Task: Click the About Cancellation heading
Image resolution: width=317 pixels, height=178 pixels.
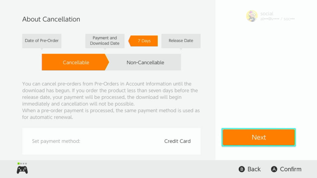Action: pos(51,19)
